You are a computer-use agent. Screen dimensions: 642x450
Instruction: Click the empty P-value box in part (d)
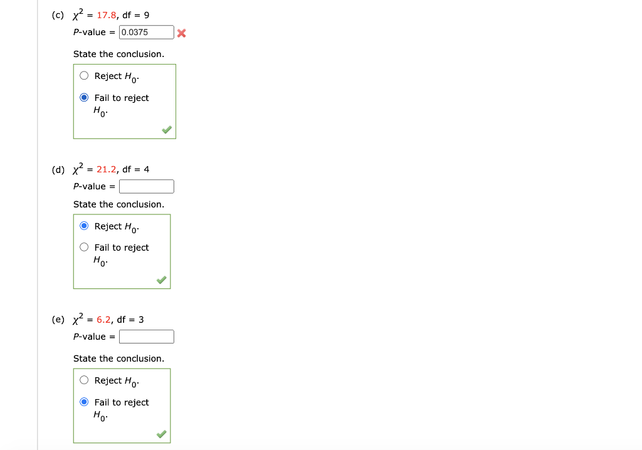(146, 186)
